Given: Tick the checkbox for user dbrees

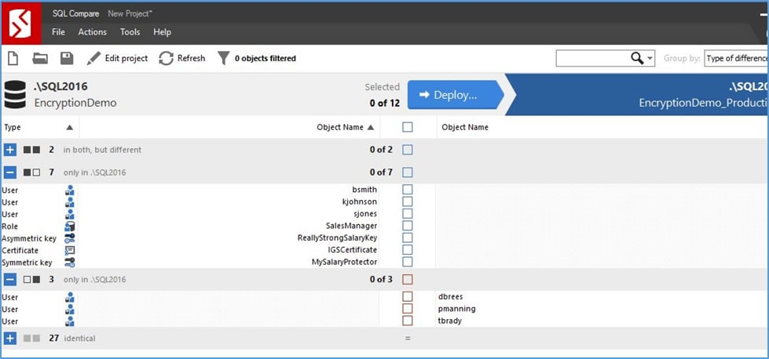Looking at the screenshot, I should (407, 297).
